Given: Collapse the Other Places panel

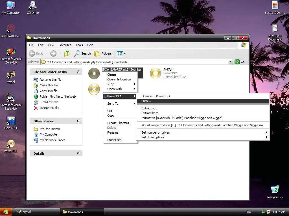Looking at the screenshot, I should tap(78, 121).
